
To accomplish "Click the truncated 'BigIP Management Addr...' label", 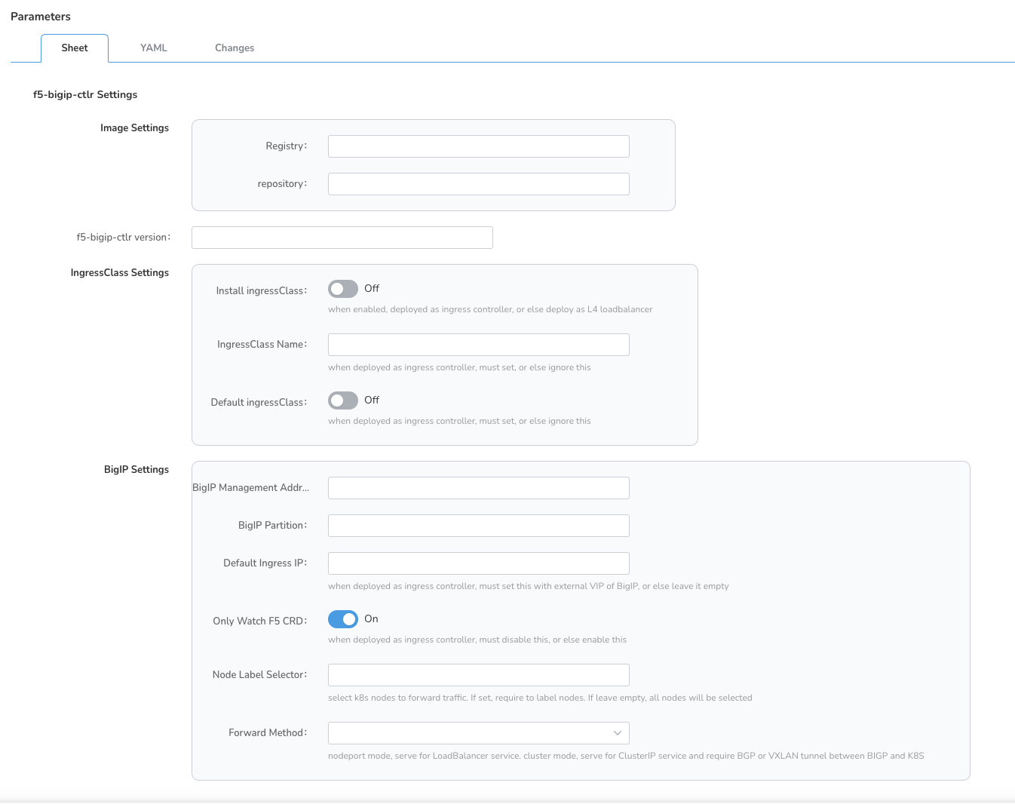I will (x=251, y=488).
